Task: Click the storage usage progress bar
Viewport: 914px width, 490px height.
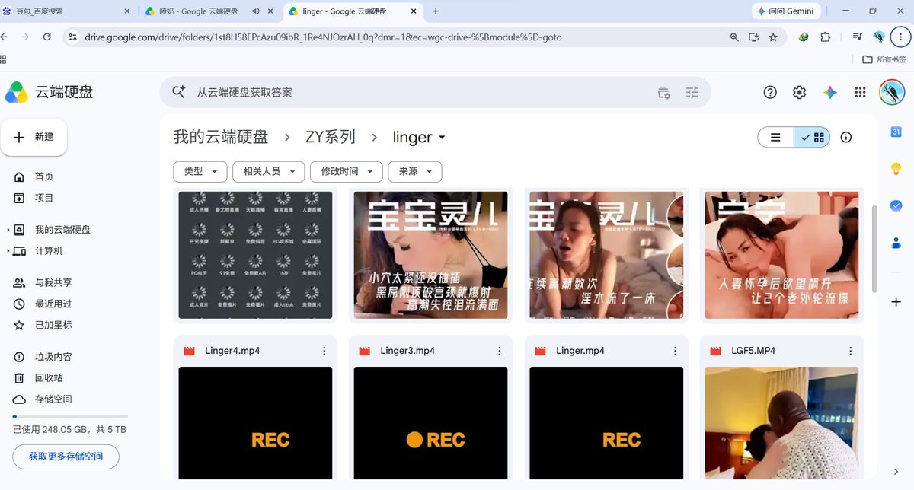Action: click(x=70, y=416)
